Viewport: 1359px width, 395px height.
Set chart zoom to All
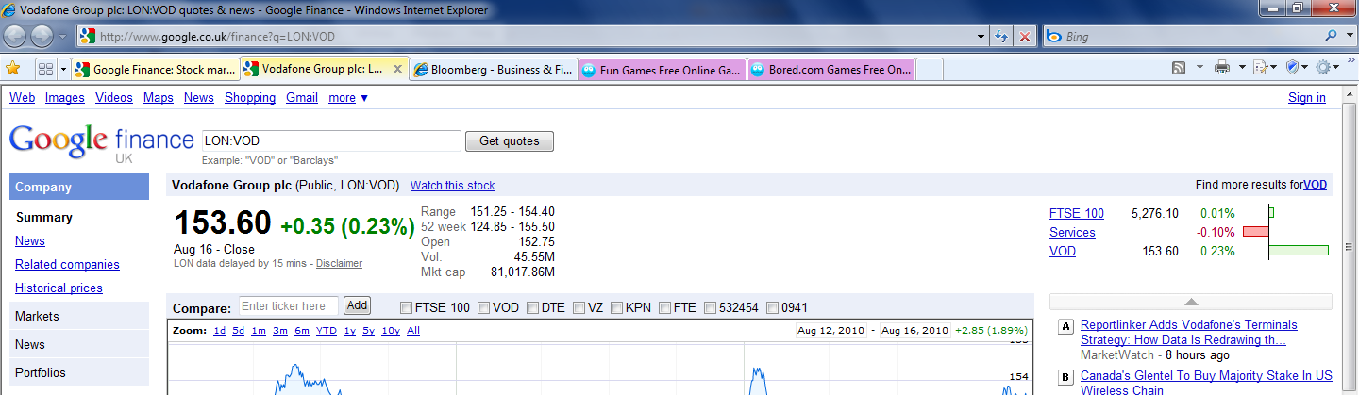point(413,331)
